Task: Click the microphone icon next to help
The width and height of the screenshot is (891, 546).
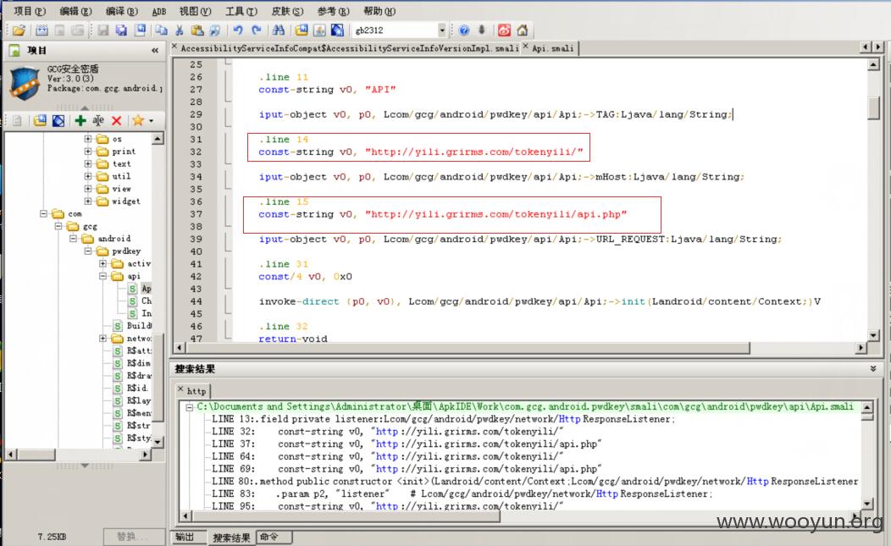Action: [482, 30]
